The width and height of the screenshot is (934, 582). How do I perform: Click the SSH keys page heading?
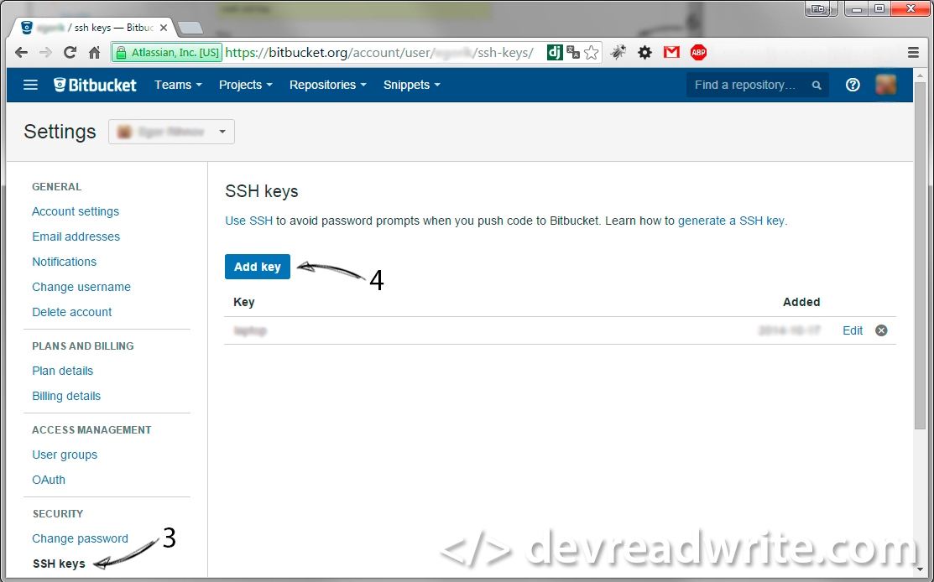[262, 191]
